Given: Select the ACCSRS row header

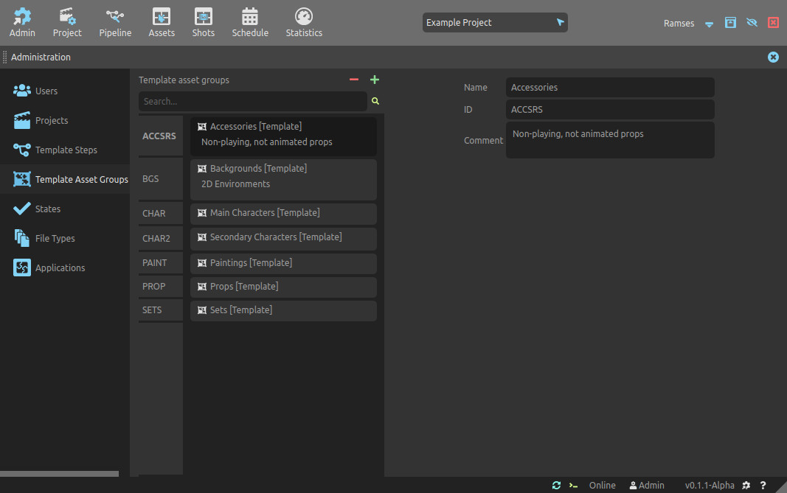Looking at the screenshot, I should point(161,136).
